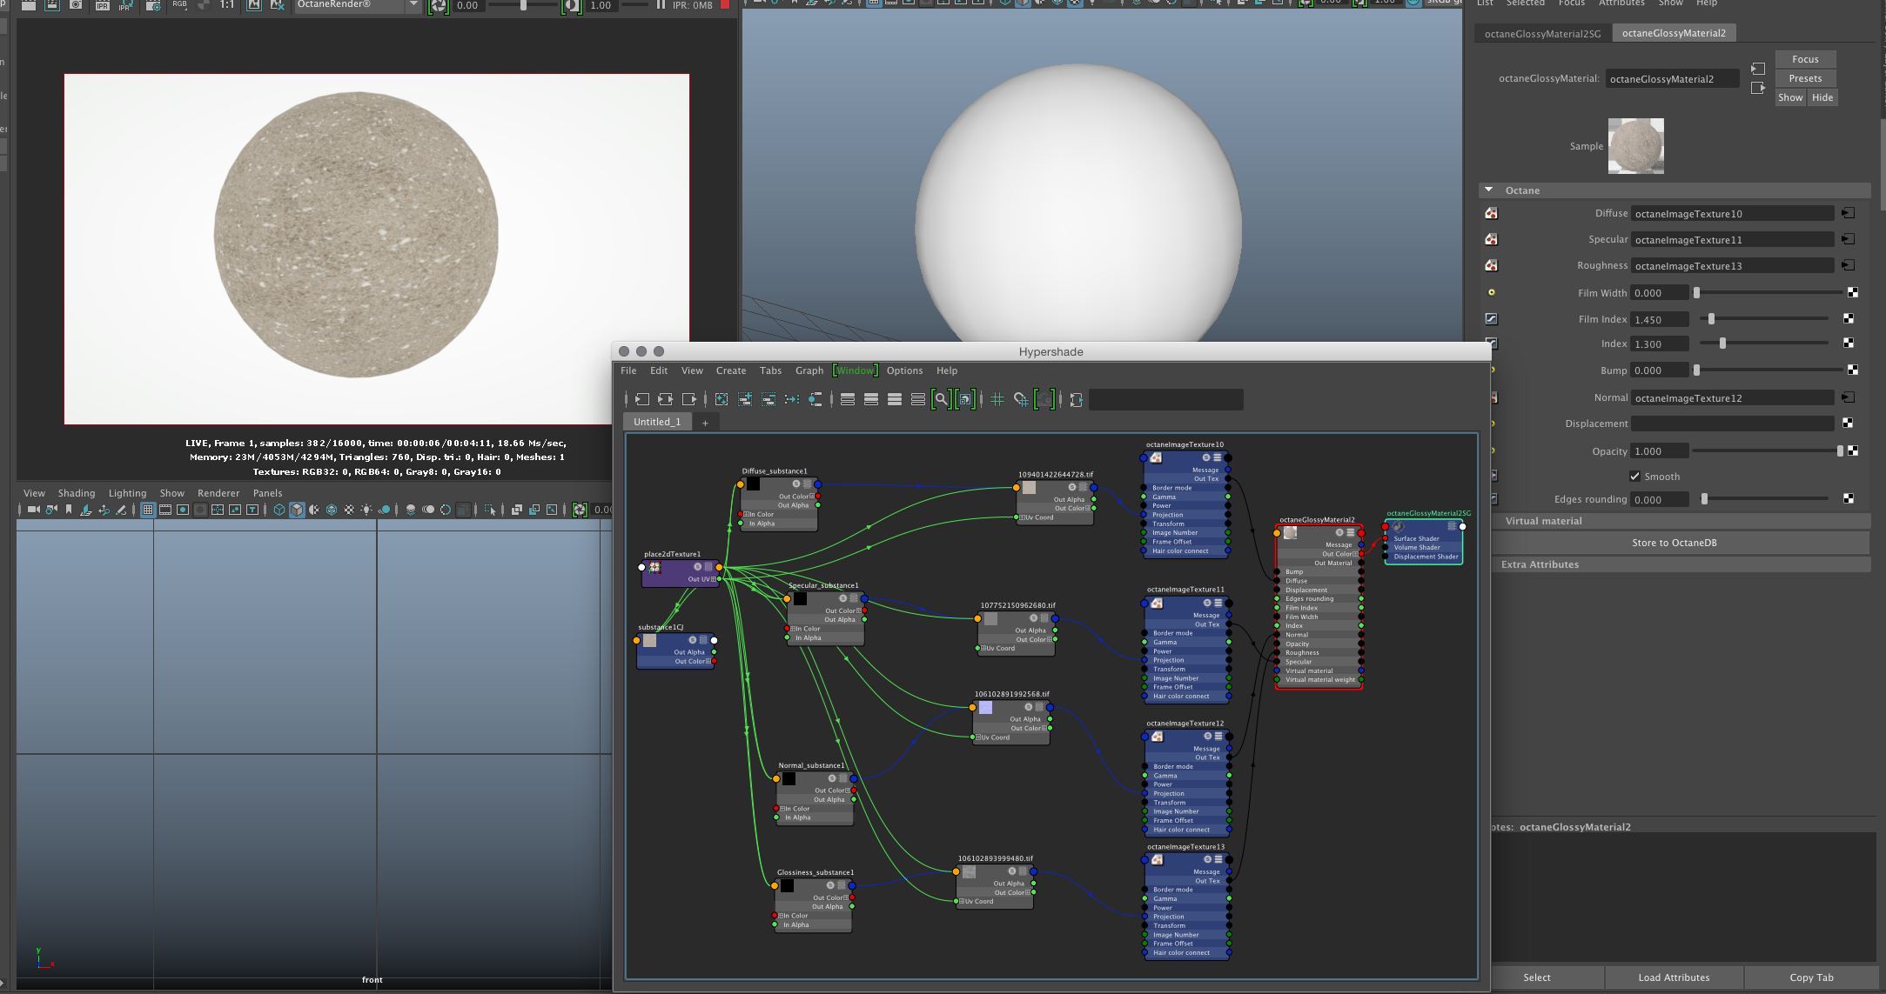Image resolution: width=1886 pixels, height=994 pixels.
Task: Open the Graph menu in Hypershade
Action: coord(809,370)
